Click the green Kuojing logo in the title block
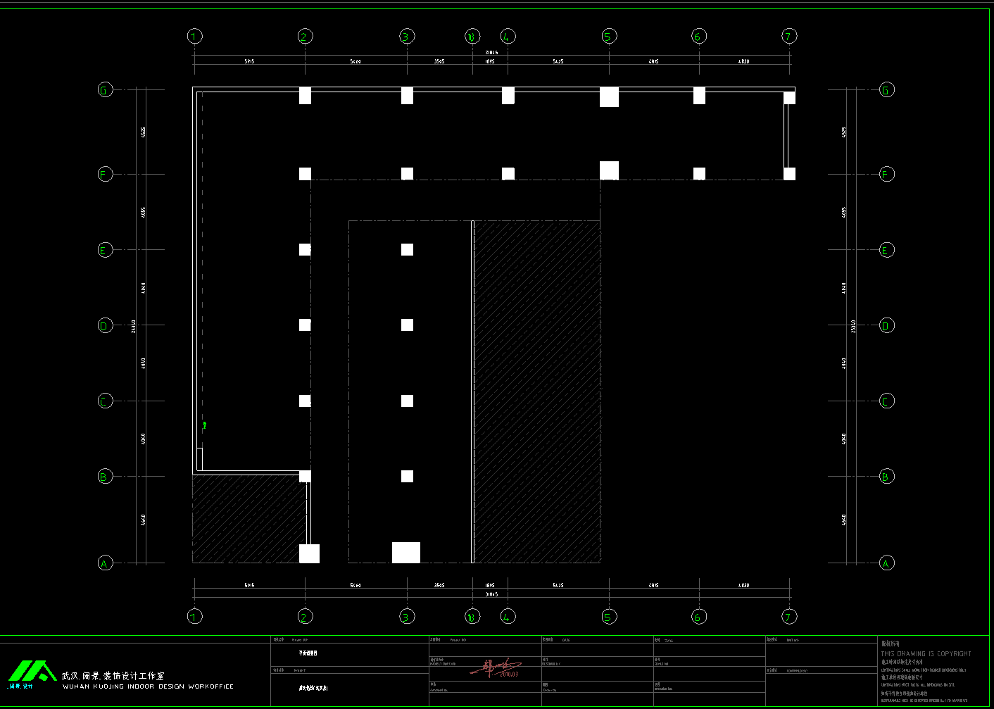994x709 pixels. 32,671
